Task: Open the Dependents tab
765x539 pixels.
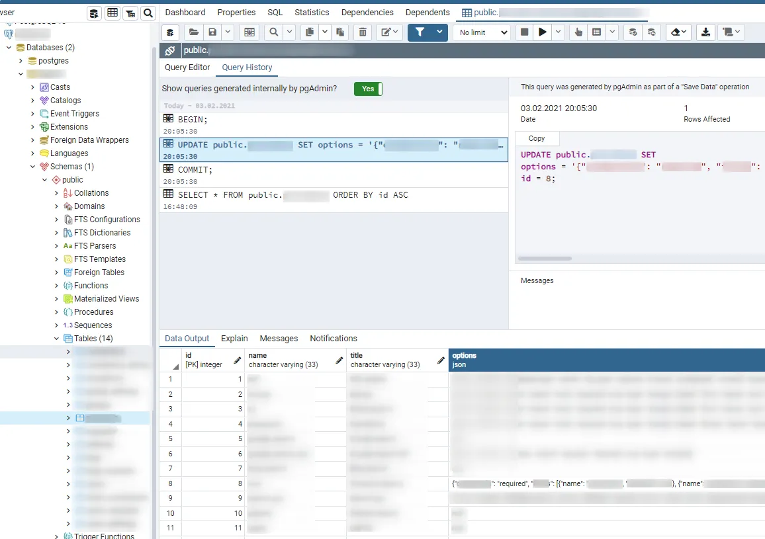Action: 427,13
